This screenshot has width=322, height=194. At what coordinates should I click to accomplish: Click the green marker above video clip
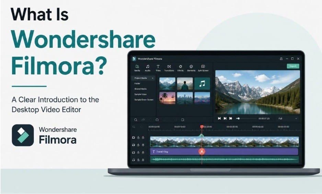tap(202, 135)
